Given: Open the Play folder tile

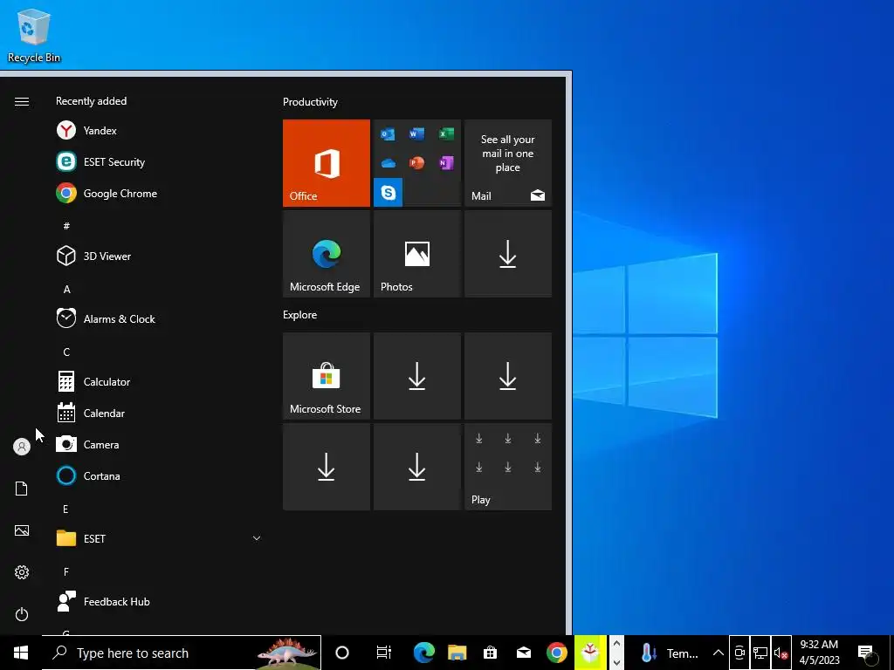Looking at the screenshot, I should point(508,467).
